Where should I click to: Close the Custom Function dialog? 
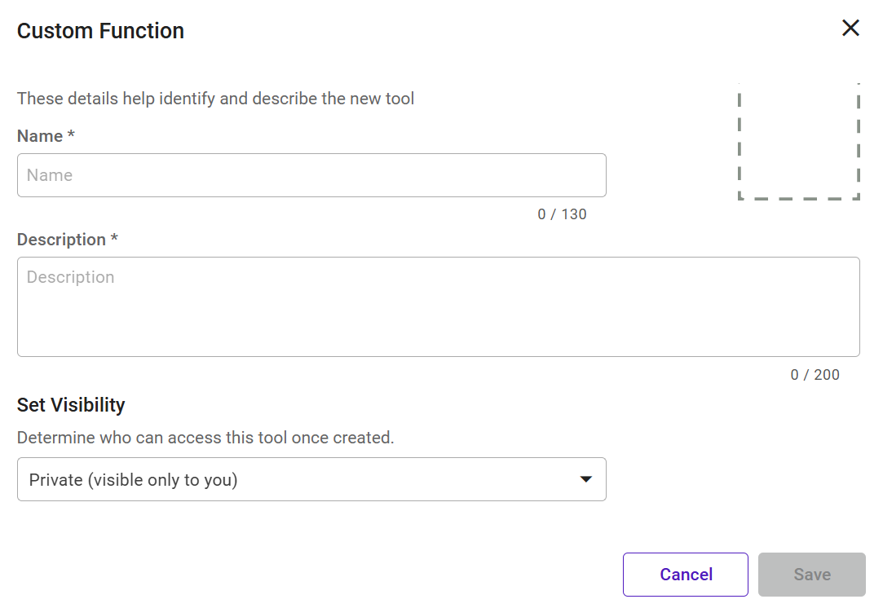850,29
